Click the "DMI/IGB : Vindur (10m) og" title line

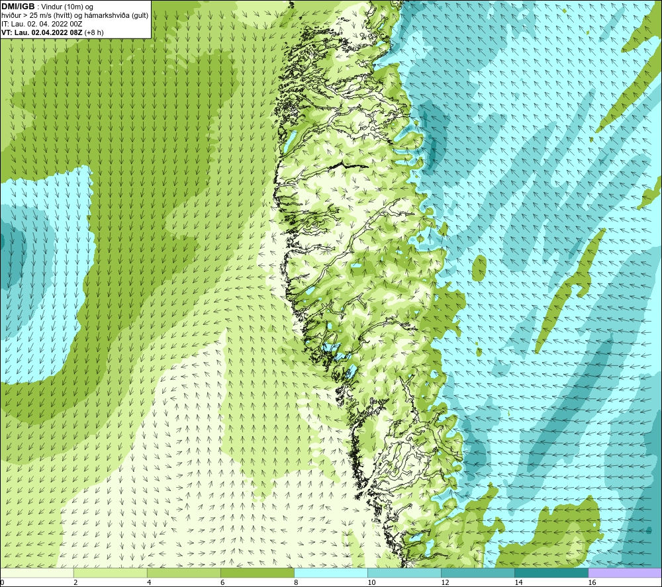point(48,7)
